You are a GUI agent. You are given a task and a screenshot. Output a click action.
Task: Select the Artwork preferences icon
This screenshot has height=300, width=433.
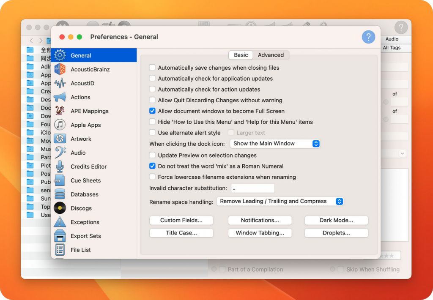(x=81, y=139)
